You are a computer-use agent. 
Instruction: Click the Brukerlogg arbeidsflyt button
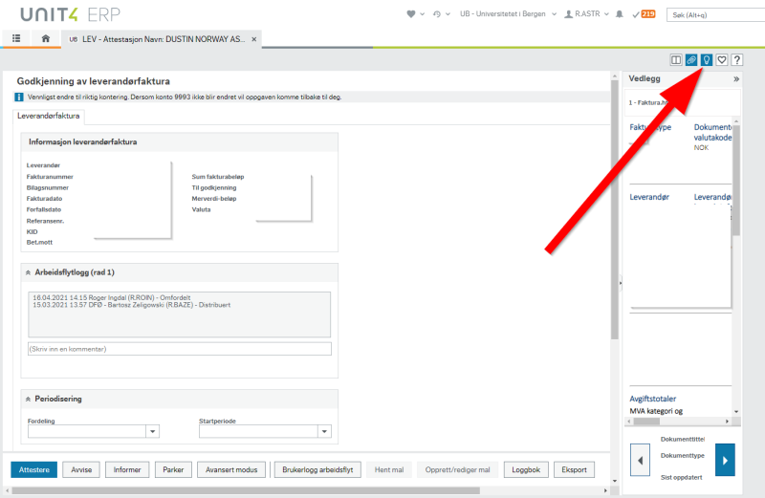pos(317,469)
